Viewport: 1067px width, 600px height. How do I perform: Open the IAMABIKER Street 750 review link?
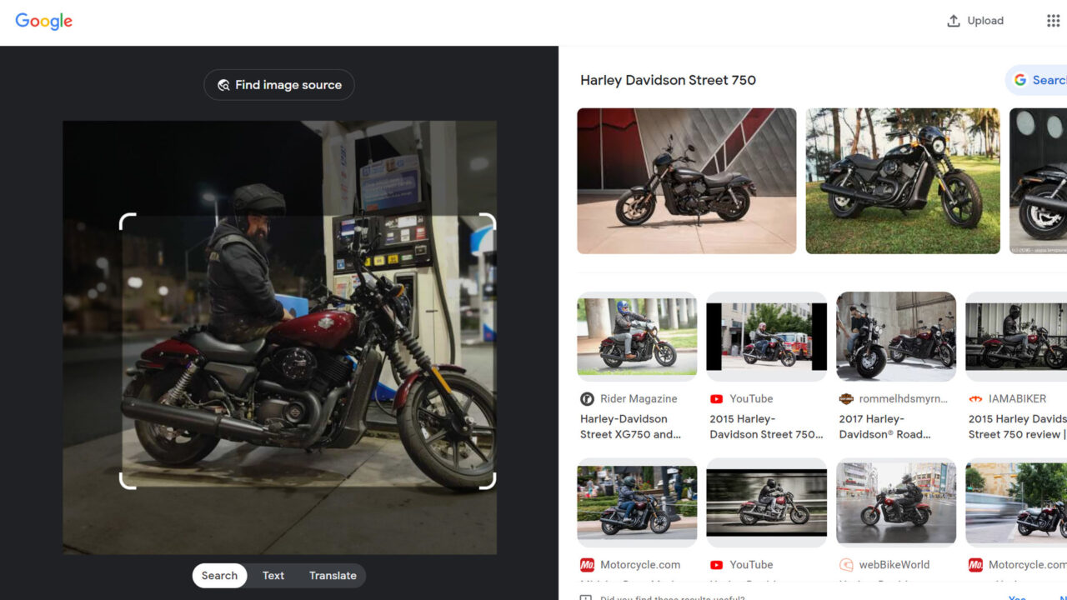pyautogui.click(x=1017, y=427)
